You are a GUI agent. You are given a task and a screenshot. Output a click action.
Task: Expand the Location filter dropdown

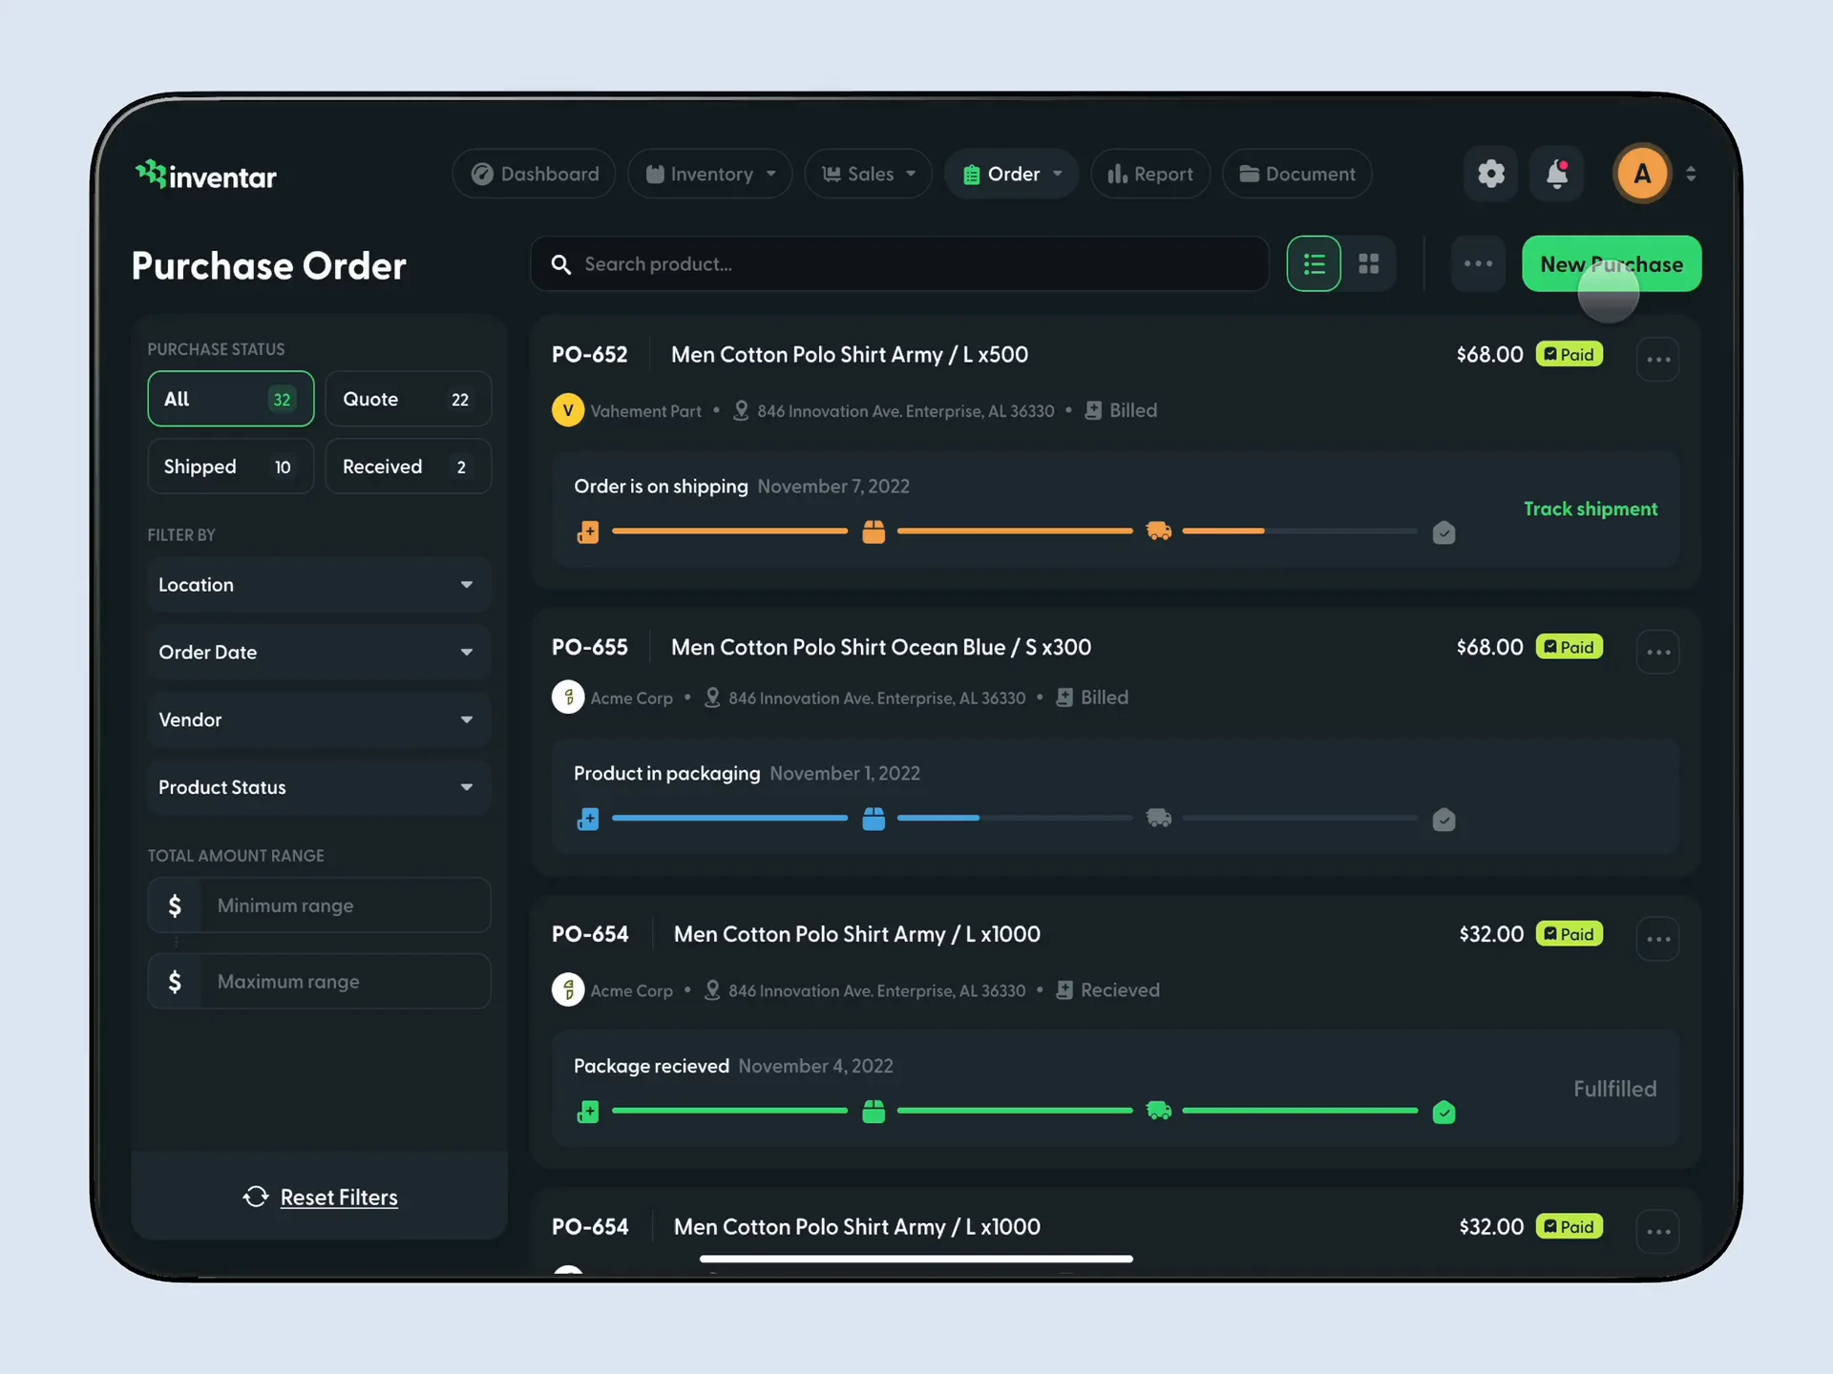(319, 585)
